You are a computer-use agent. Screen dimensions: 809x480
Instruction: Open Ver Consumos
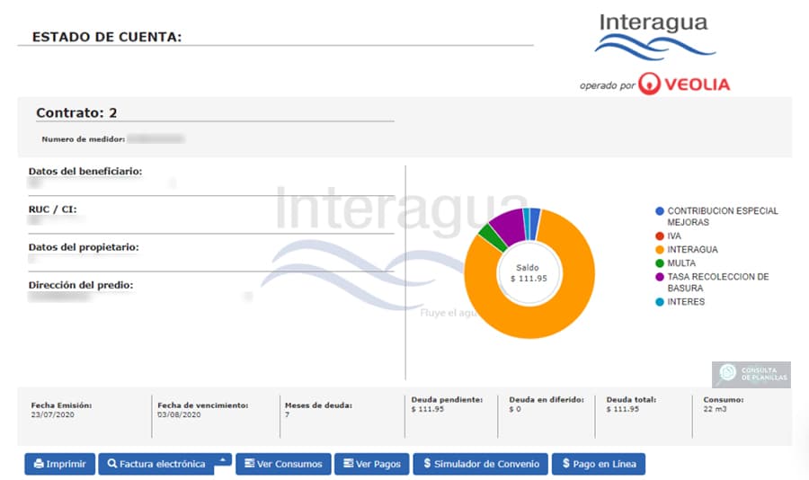283,464
